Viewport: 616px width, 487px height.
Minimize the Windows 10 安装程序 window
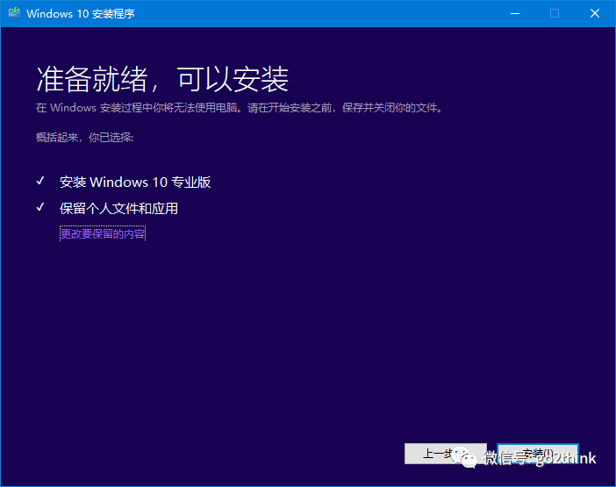(x=515, y=13)
